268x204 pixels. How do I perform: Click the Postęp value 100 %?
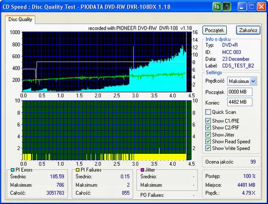click(x=249, y=176)
